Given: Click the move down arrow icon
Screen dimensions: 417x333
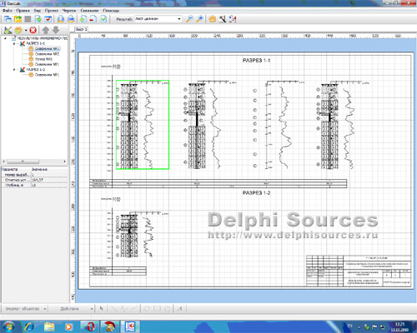Looking at the screenshot, I should pos(56,30).
